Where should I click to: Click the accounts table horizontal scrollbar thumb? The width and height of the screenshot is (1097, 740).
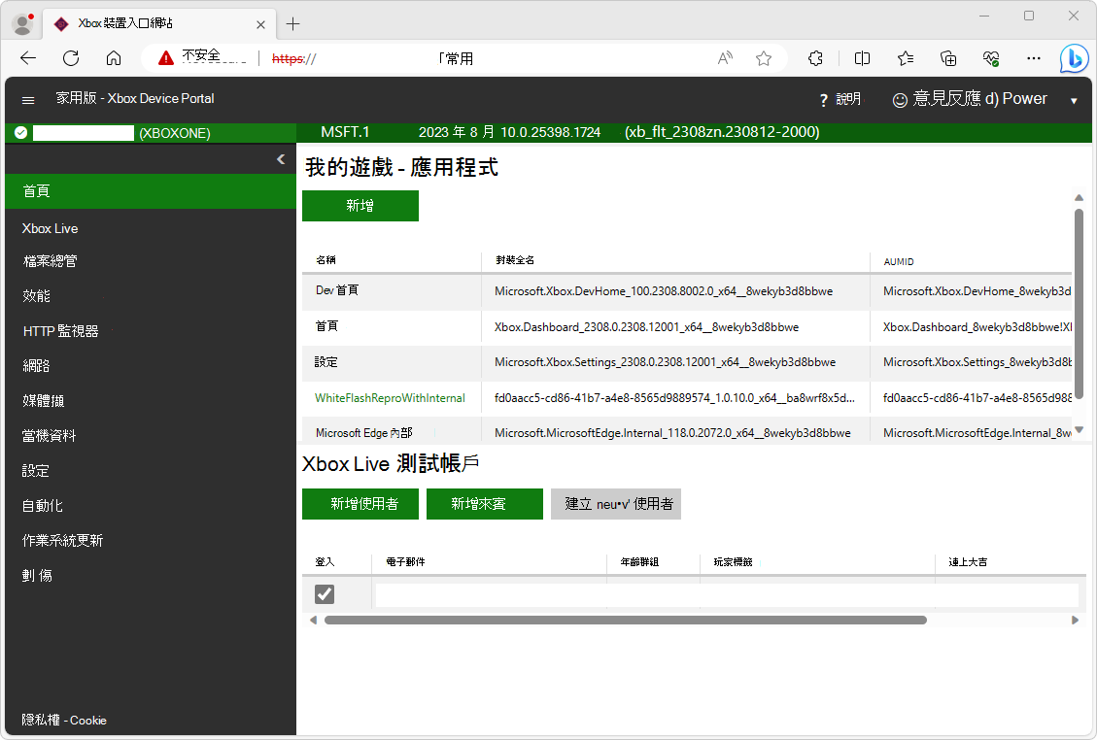(626, 620)
